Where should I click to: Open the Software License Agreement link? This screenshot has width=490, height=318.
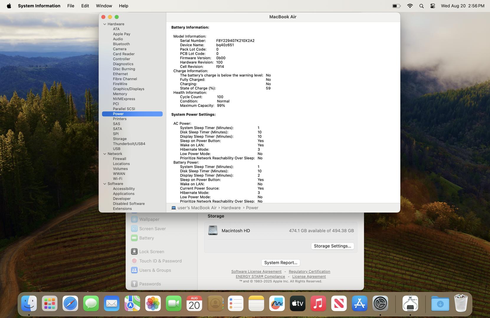256,271
